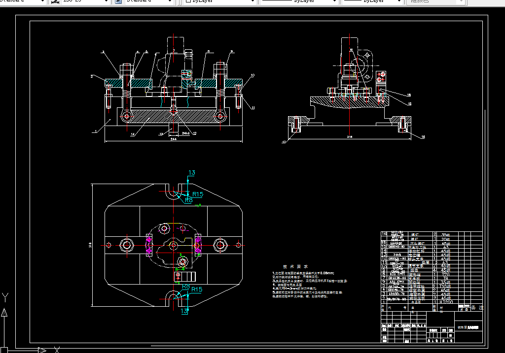Select the hex nut left of center in plan

(127, 245)
